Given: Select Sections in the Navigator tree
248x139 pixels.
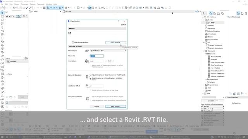Looking at the screenshot, I should (x=210, y=25).
